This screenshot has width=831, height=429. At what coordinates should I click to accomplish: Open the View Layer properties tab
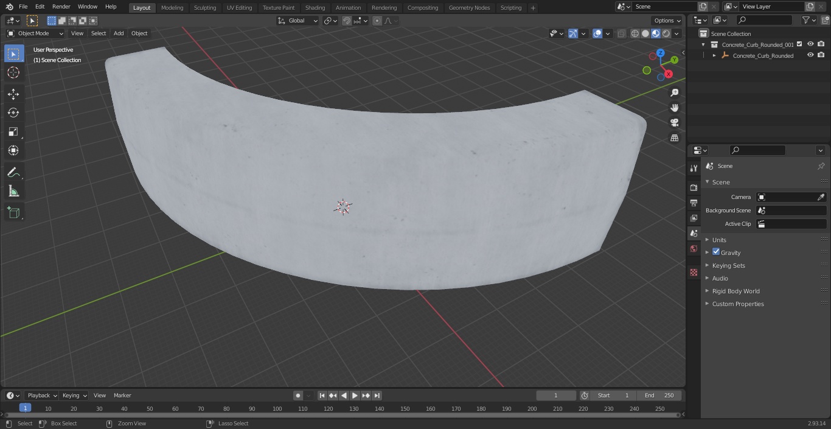[694, 218]
